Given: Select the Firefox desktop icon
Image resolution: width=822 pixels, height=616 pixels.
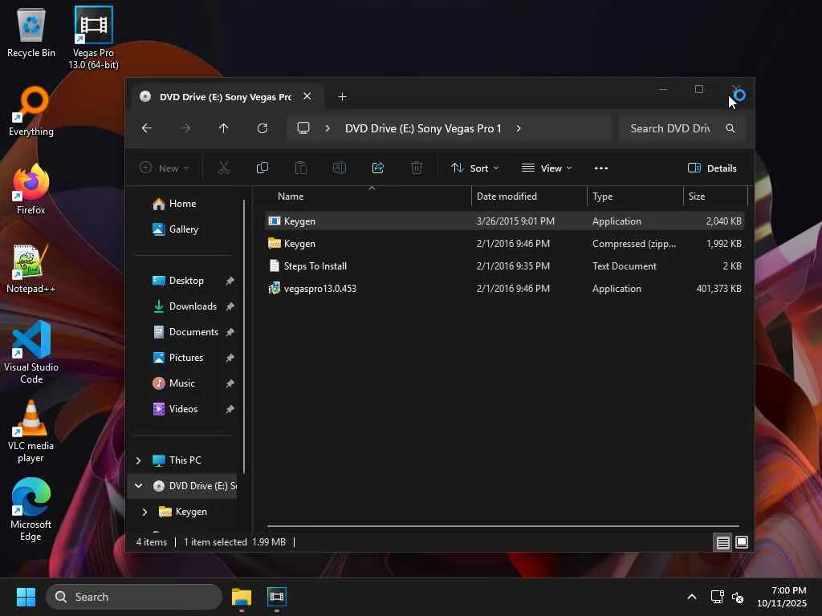Looking at the screenshot, I should point(31,189).
